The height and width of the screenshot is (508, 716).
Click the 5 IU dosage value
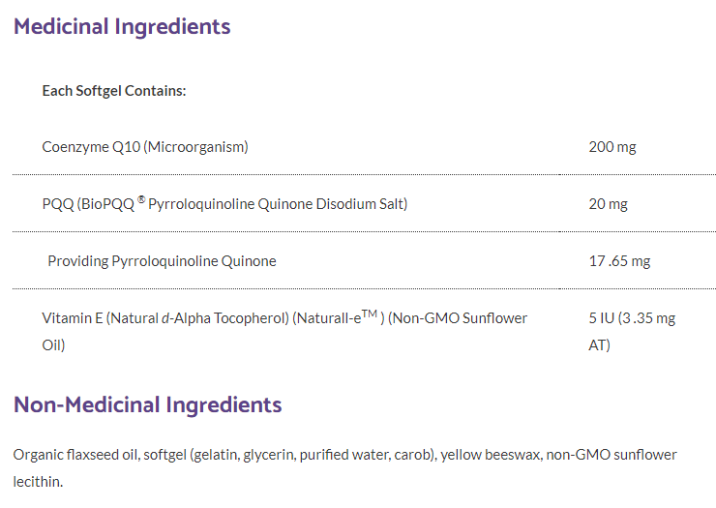(601, 317)
